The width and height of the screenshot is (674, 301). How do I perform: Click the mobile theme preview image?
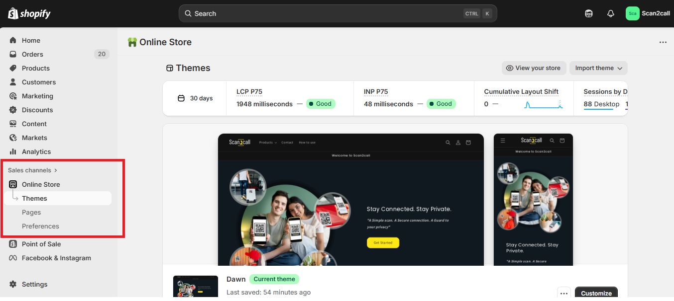click(x=533, y=200)
